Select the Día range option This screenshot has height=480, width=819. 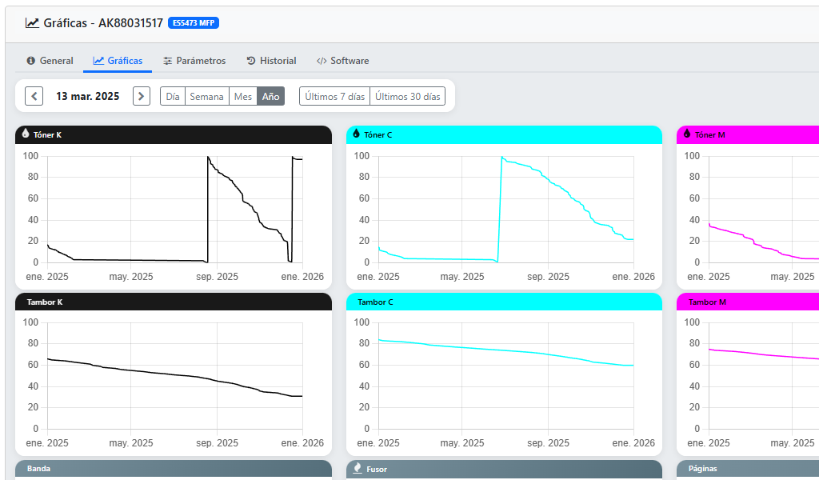[173, 96]
